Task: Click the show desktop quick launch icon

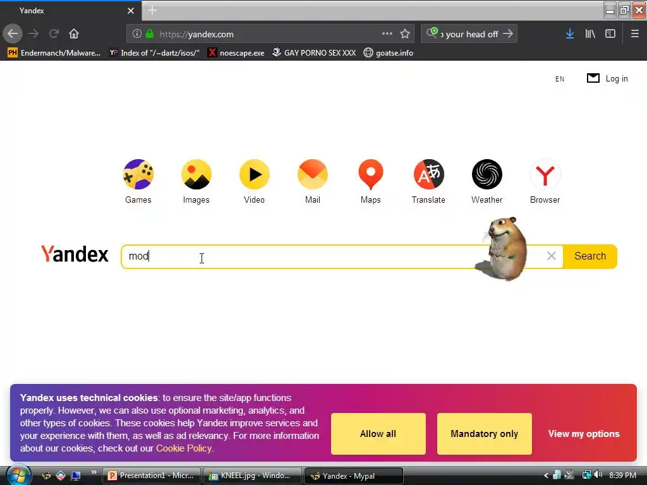Action: (x=76, y=476)
